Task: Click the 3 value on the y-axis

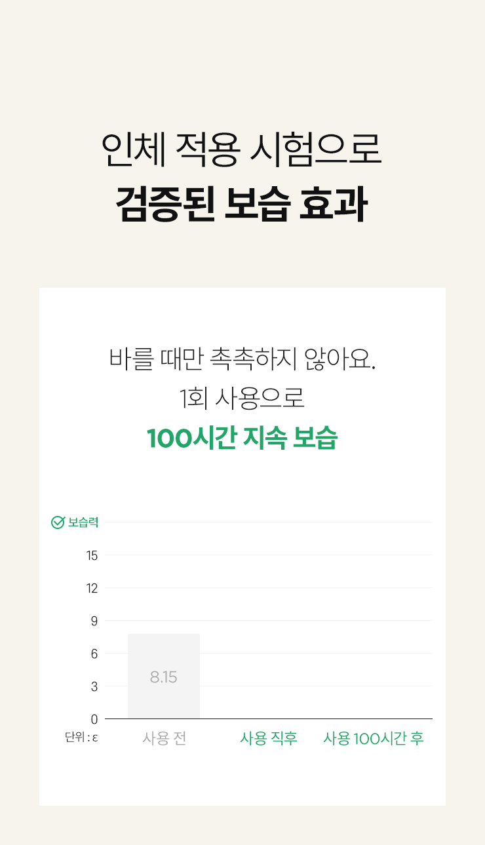Action: 94,687
